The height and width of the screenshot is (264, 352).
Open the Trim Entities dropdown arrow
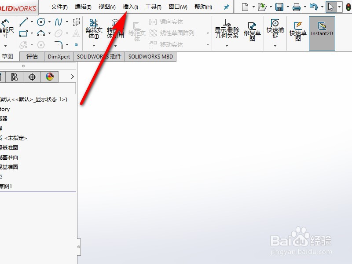click(94, 46)
